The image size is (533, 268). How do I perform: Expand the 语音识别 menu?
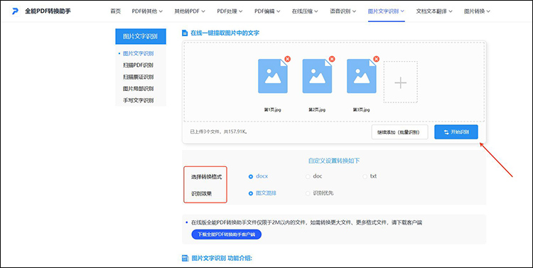point(343,11)
